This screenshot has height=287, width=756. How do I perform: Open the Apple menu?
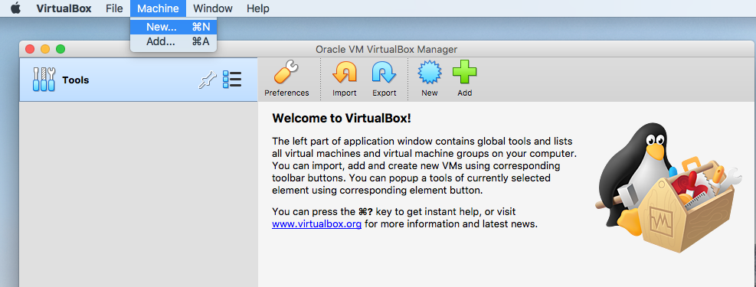pos(16,8)
